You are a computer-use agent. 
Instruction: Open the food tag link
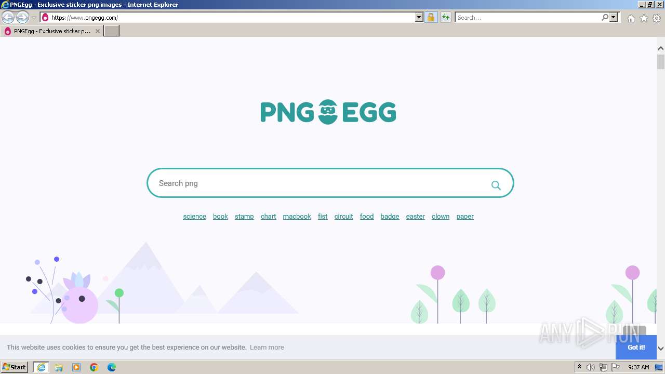click(367, 217)
